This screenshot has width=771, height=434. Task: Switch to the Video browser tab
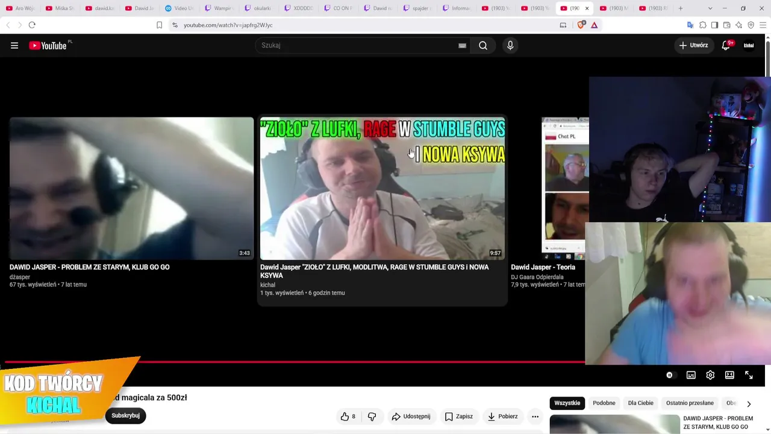(179, 8)
